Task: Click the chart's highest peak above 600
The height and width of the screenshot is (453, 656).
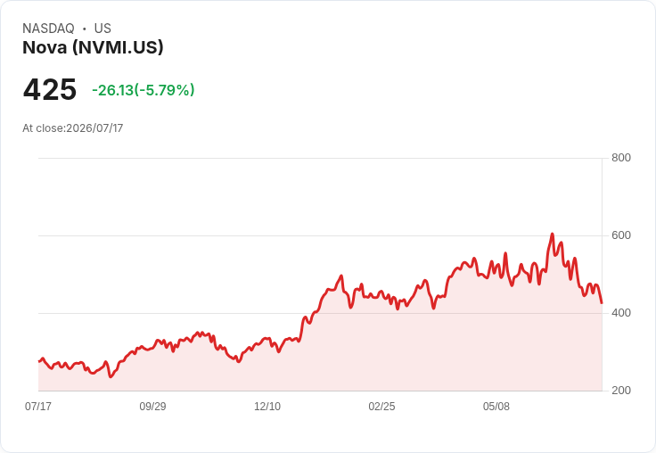Action: (553, 234)
